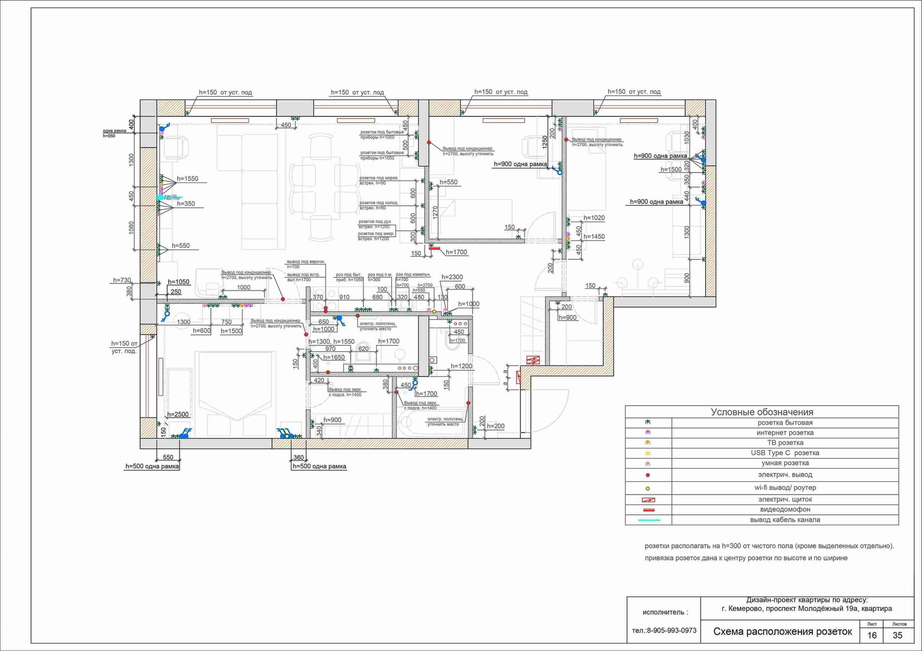This screenshot has height=651, width=922.
Task: Click the 'Условные обозначения' legend header
Action: [x=762, y=412]
